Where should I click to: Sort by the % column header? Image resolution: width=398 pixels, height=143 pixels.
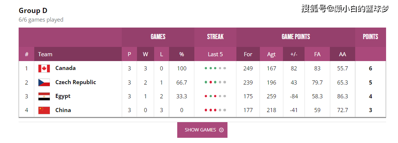(x=181, y=54)
